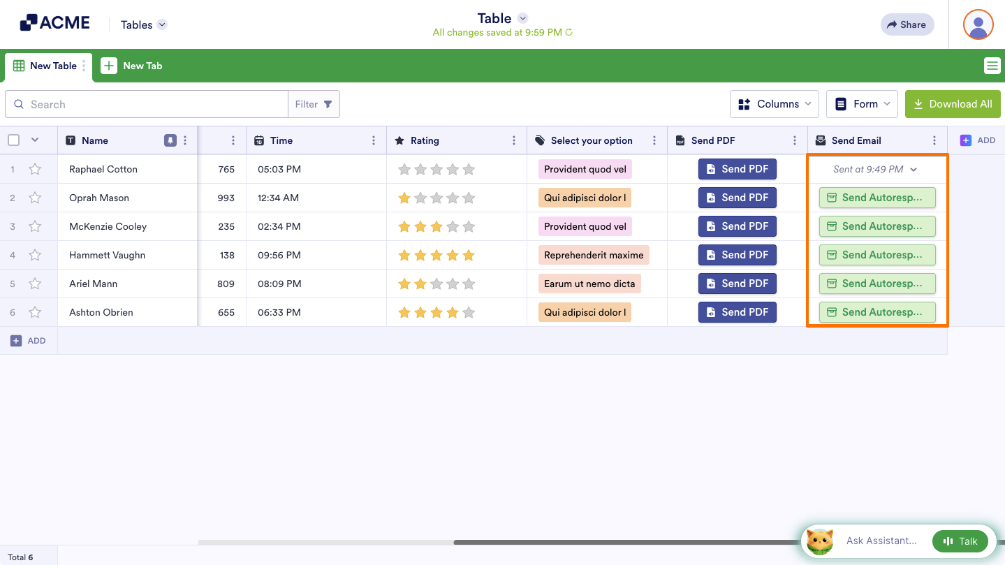Image resolution: width=1005 pixels, height=565 pixels.
Task: Click the ACME logo
Action: 54,23
